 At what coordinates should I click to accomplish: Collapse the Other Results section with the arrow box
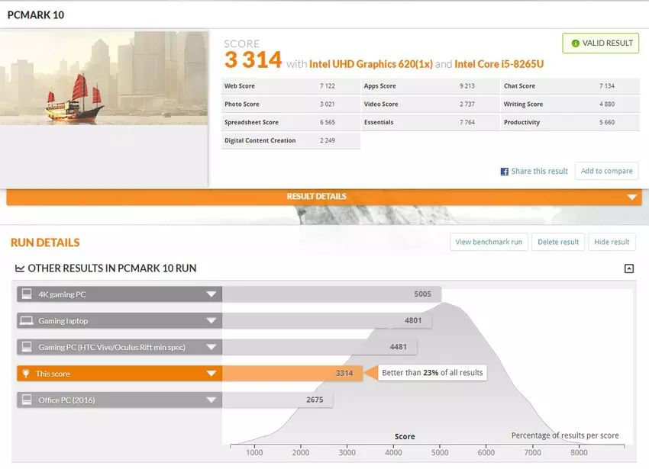coord(628,268)
